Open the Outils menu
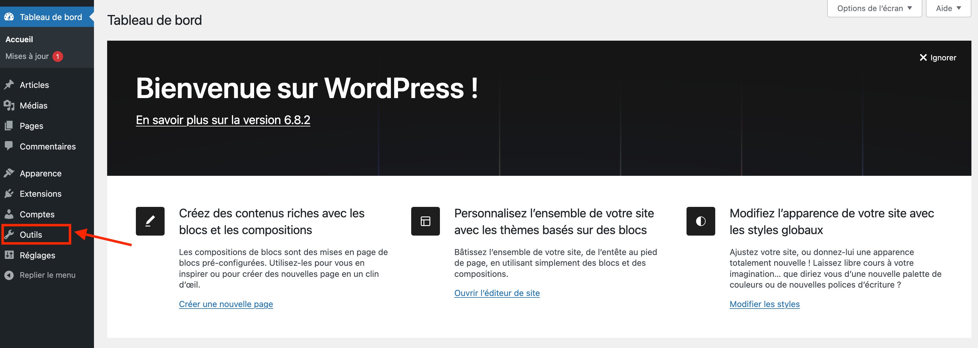Screen dimensions: 978x348 tap(47, 234)
